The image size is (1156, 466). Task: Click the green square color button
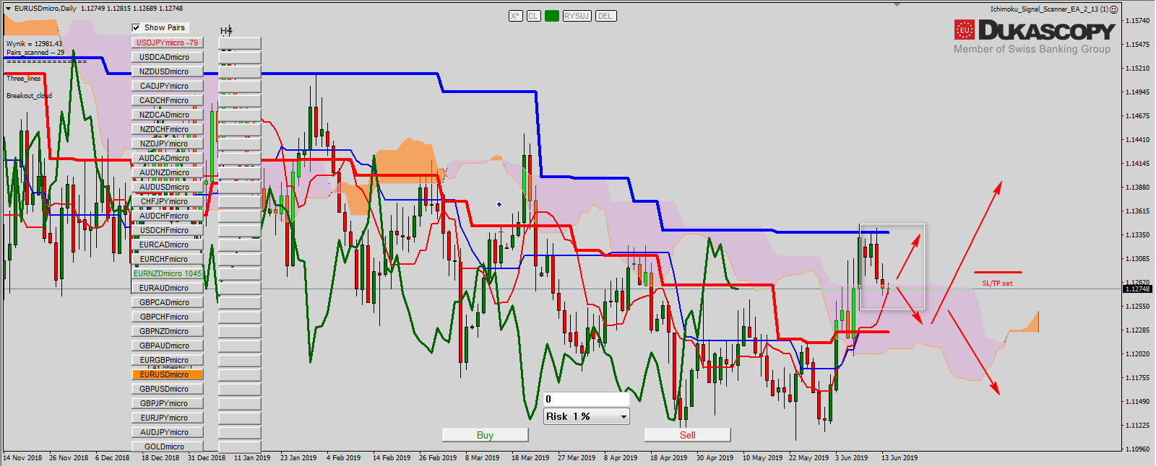552,16
